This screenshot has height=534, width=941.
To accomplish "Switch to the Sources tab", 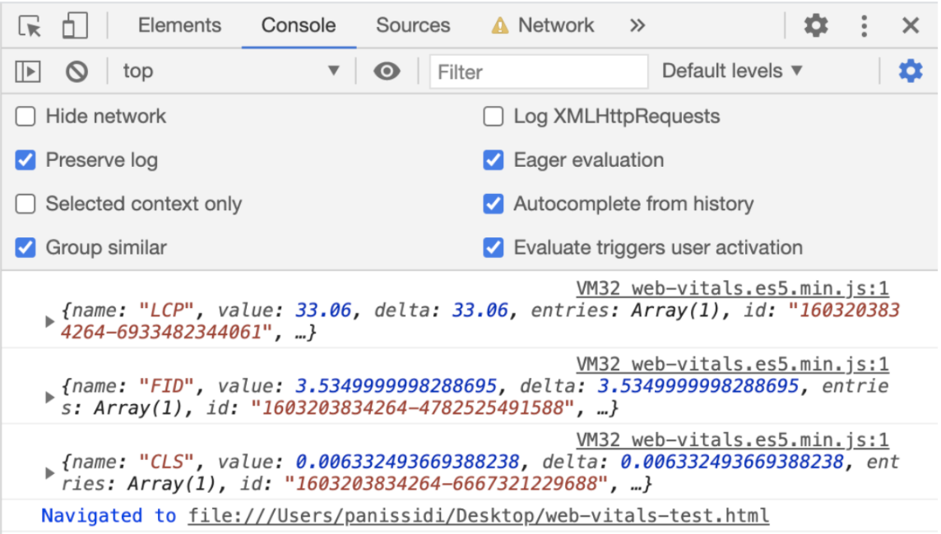I will (x=413, y=25).
